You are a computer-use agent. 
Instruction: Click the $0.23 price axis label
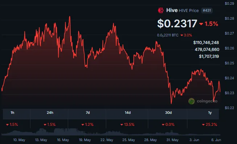229,93
